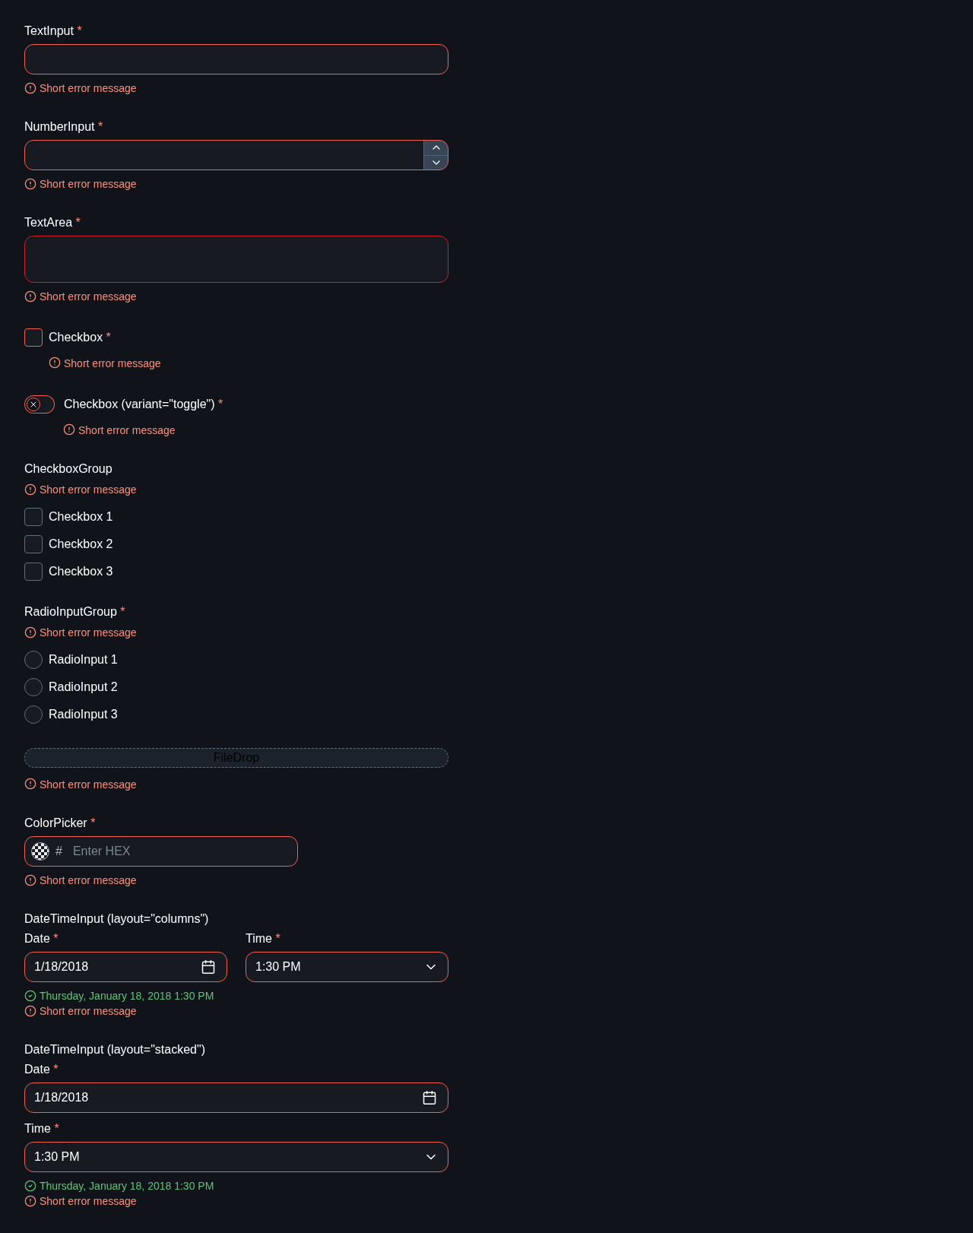Expand the stacked Time dropdown chevron

click(x=431, y=1157)
